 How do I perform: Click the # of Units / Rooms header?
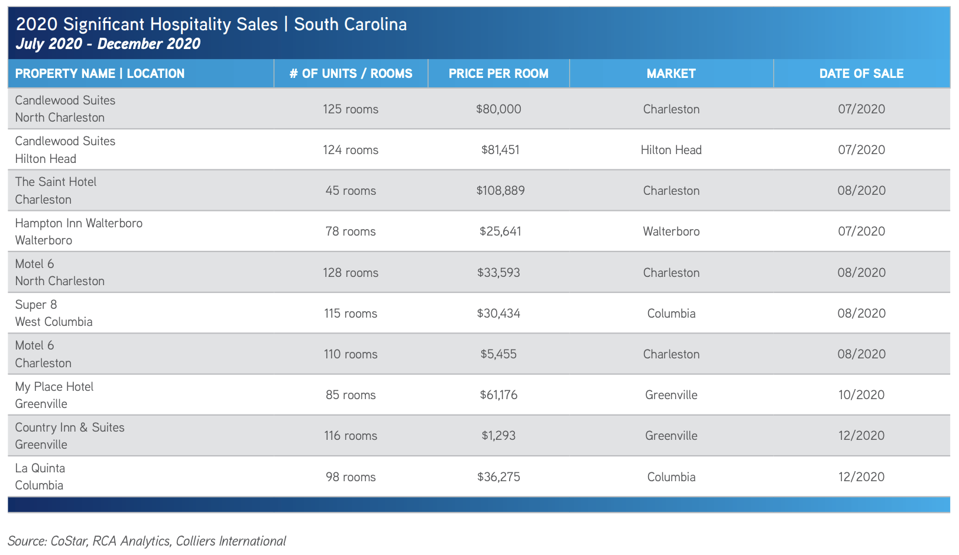pos(351,74)
